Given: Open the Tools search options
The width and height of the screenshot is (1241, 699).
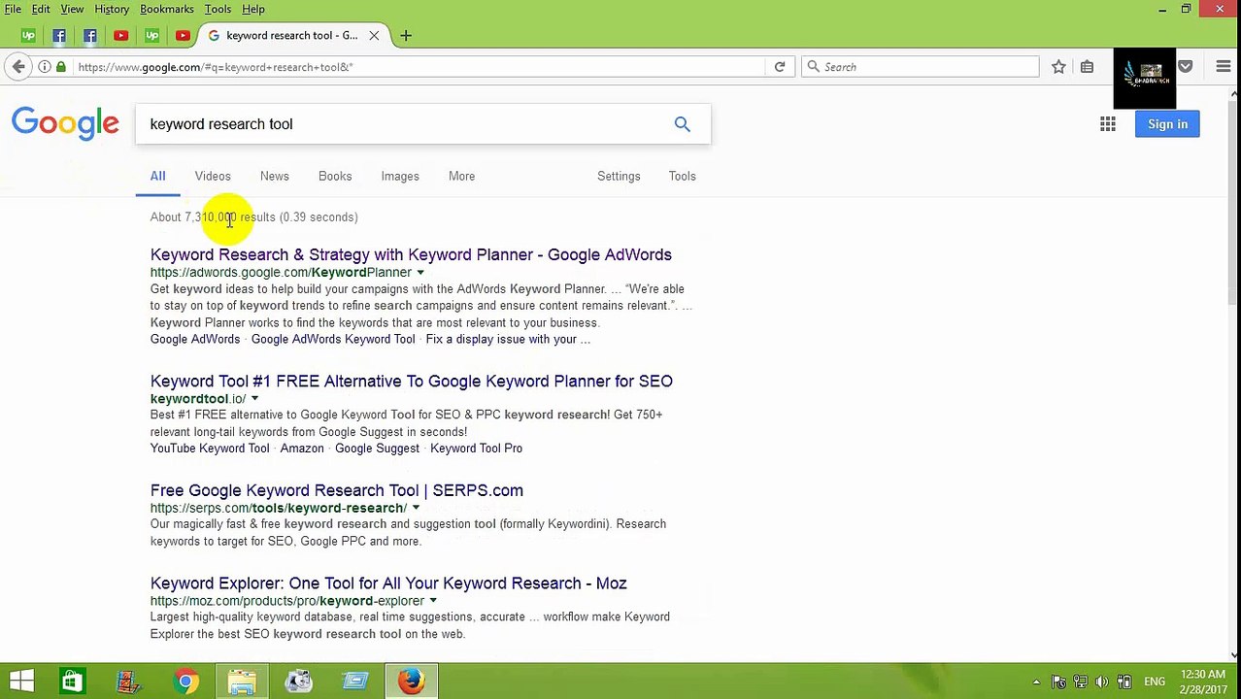Looking at the screenshot, I should pos(682,177).
